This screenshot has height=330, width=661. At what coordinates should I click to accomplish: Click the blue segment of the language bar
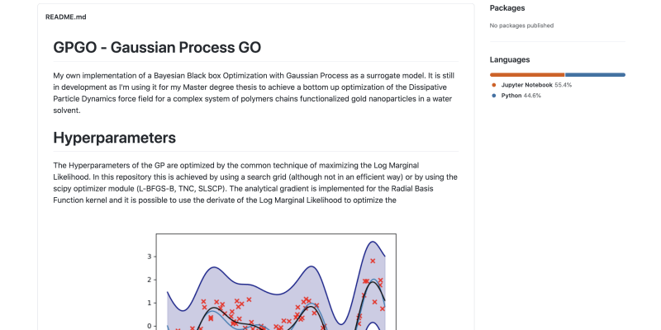tap(595, 74)
